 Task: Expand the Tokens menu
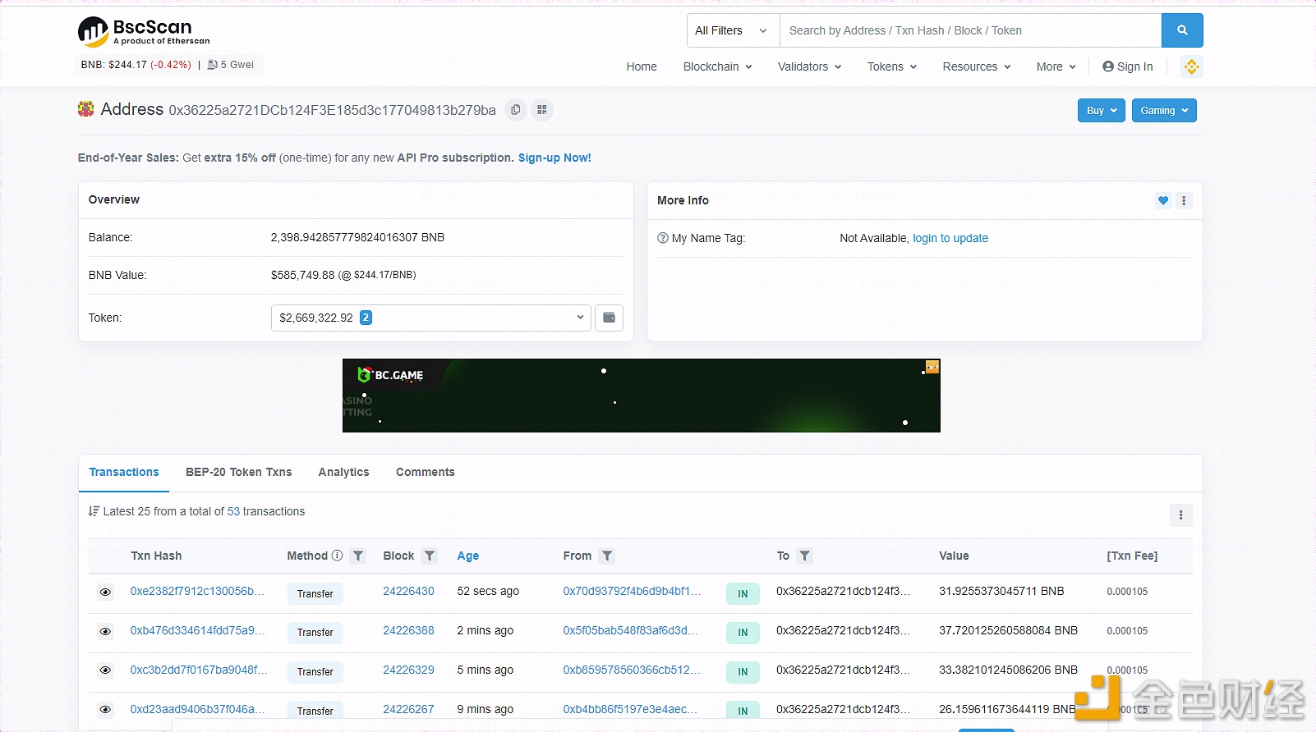(x=892, y=66)
